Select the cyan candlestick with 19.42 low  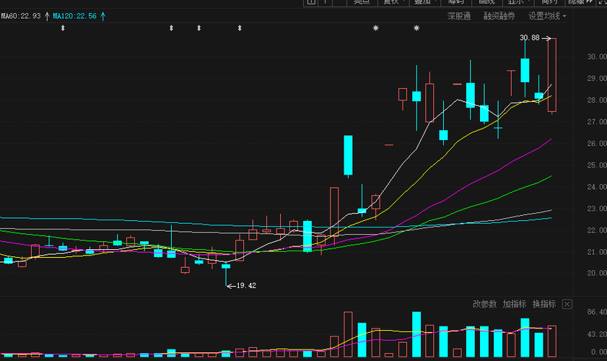coord(226,274)
